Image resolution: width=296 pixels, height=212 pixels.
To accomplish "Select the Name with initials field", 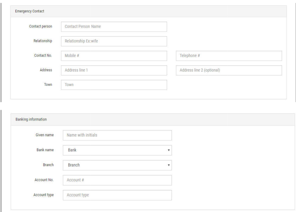I will pos(117,135).
